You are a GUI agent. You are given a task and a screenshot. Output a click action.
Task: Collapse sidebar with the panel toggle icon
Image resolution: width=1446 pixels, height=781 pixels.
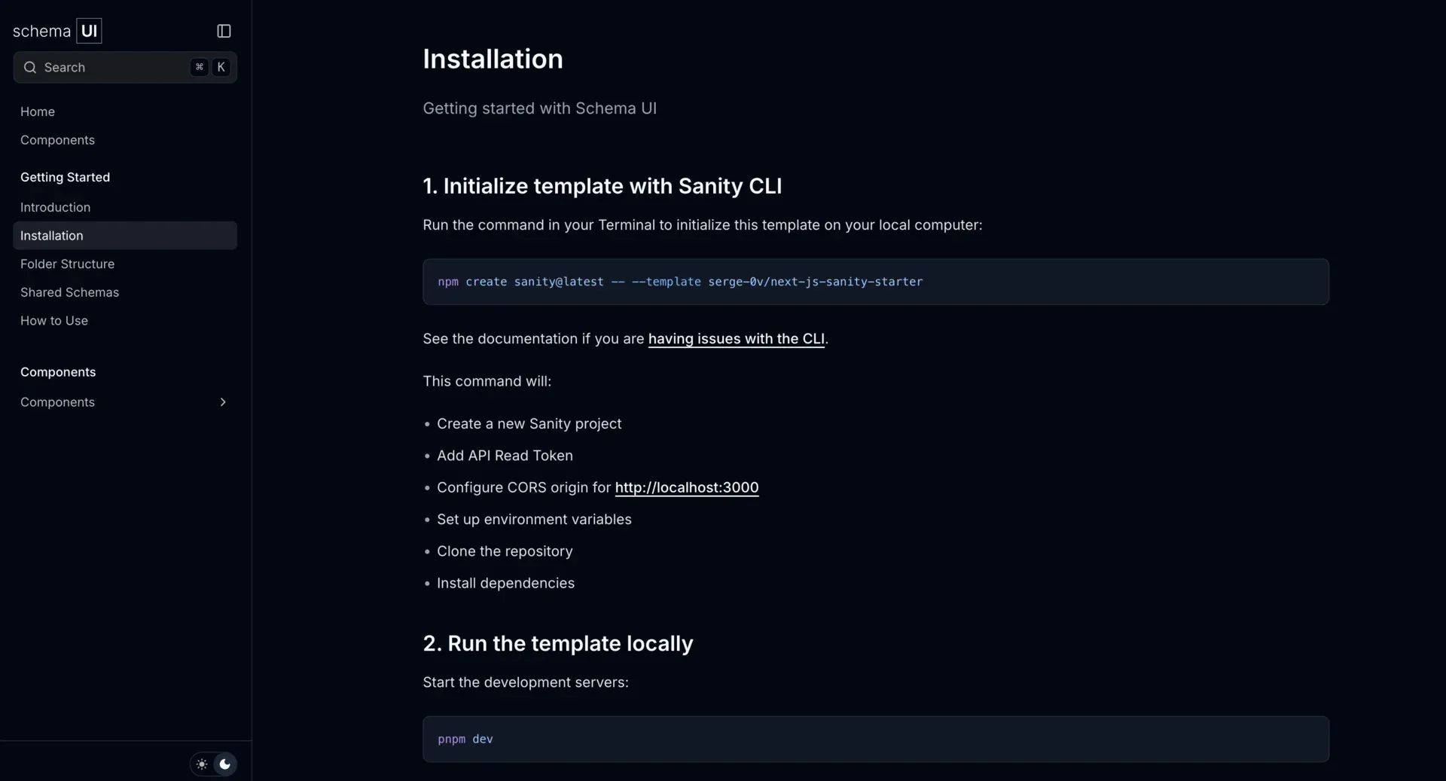coord(224,31)
